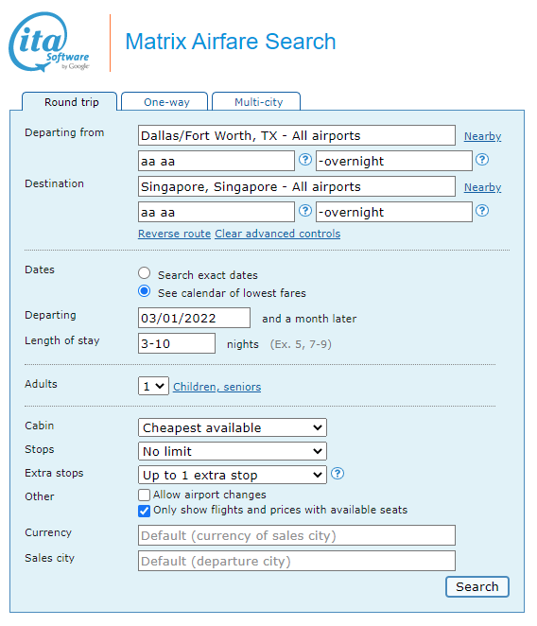
Task: Open help icon beside destination extension codes
Action: [482, 210]
